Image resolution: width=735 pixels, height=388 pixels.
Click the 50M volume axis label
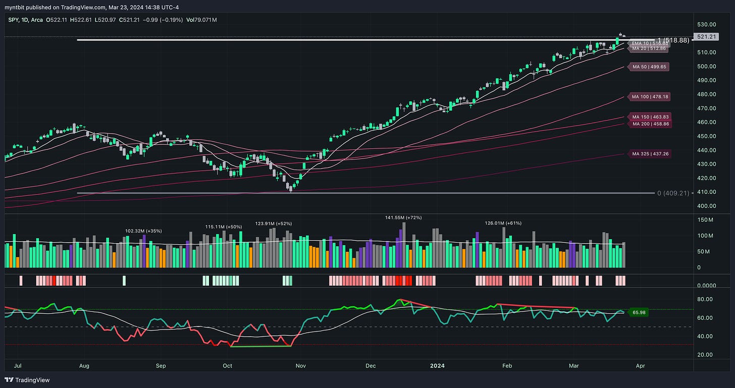click(x=705, y=251)
